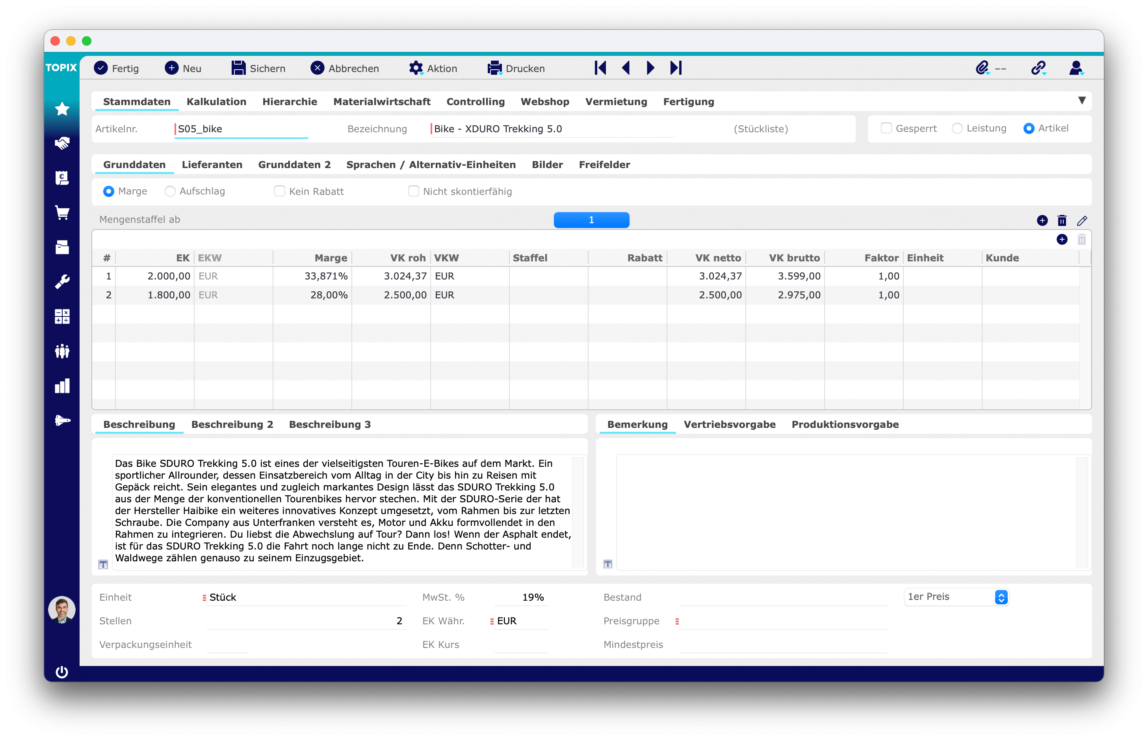Enable the Kein Rabatt checkbox
Screen dimensions: 1148x740
pos(279,191)
